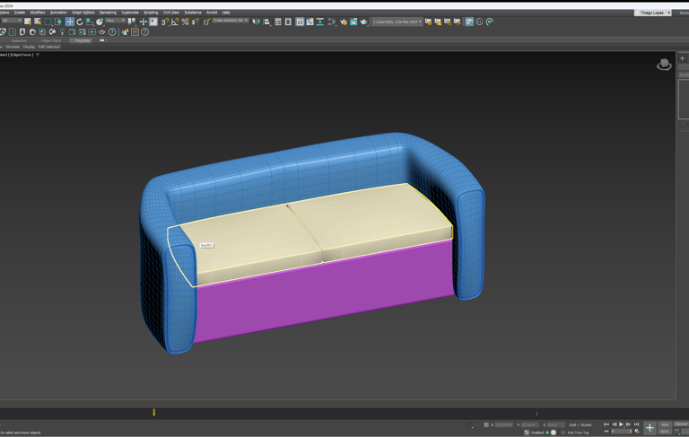Toggle Angle Snap

(x=175, y=22)
